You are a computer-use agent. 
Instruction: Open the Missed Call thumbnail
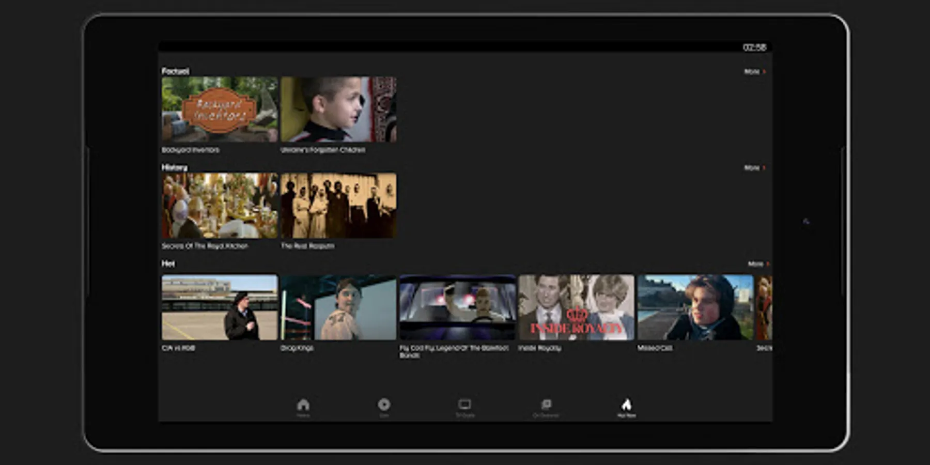click(695, 307)
